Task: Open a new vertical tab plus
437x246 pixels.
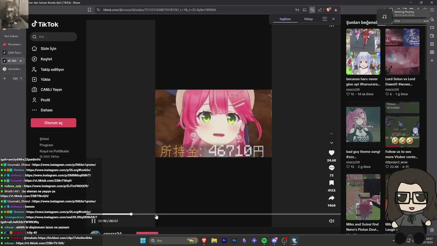Action: pyautogui.click(x=4, y=79)
